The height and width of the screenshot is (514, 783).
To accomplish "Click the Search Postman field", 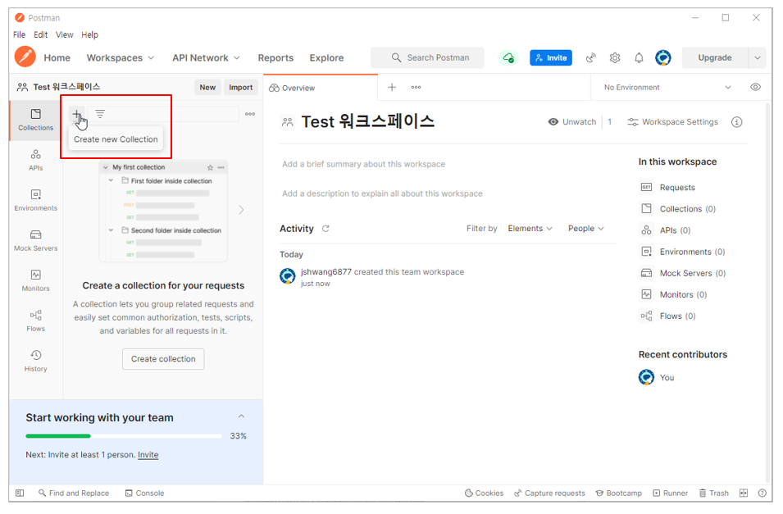I will tap(427, 58).
